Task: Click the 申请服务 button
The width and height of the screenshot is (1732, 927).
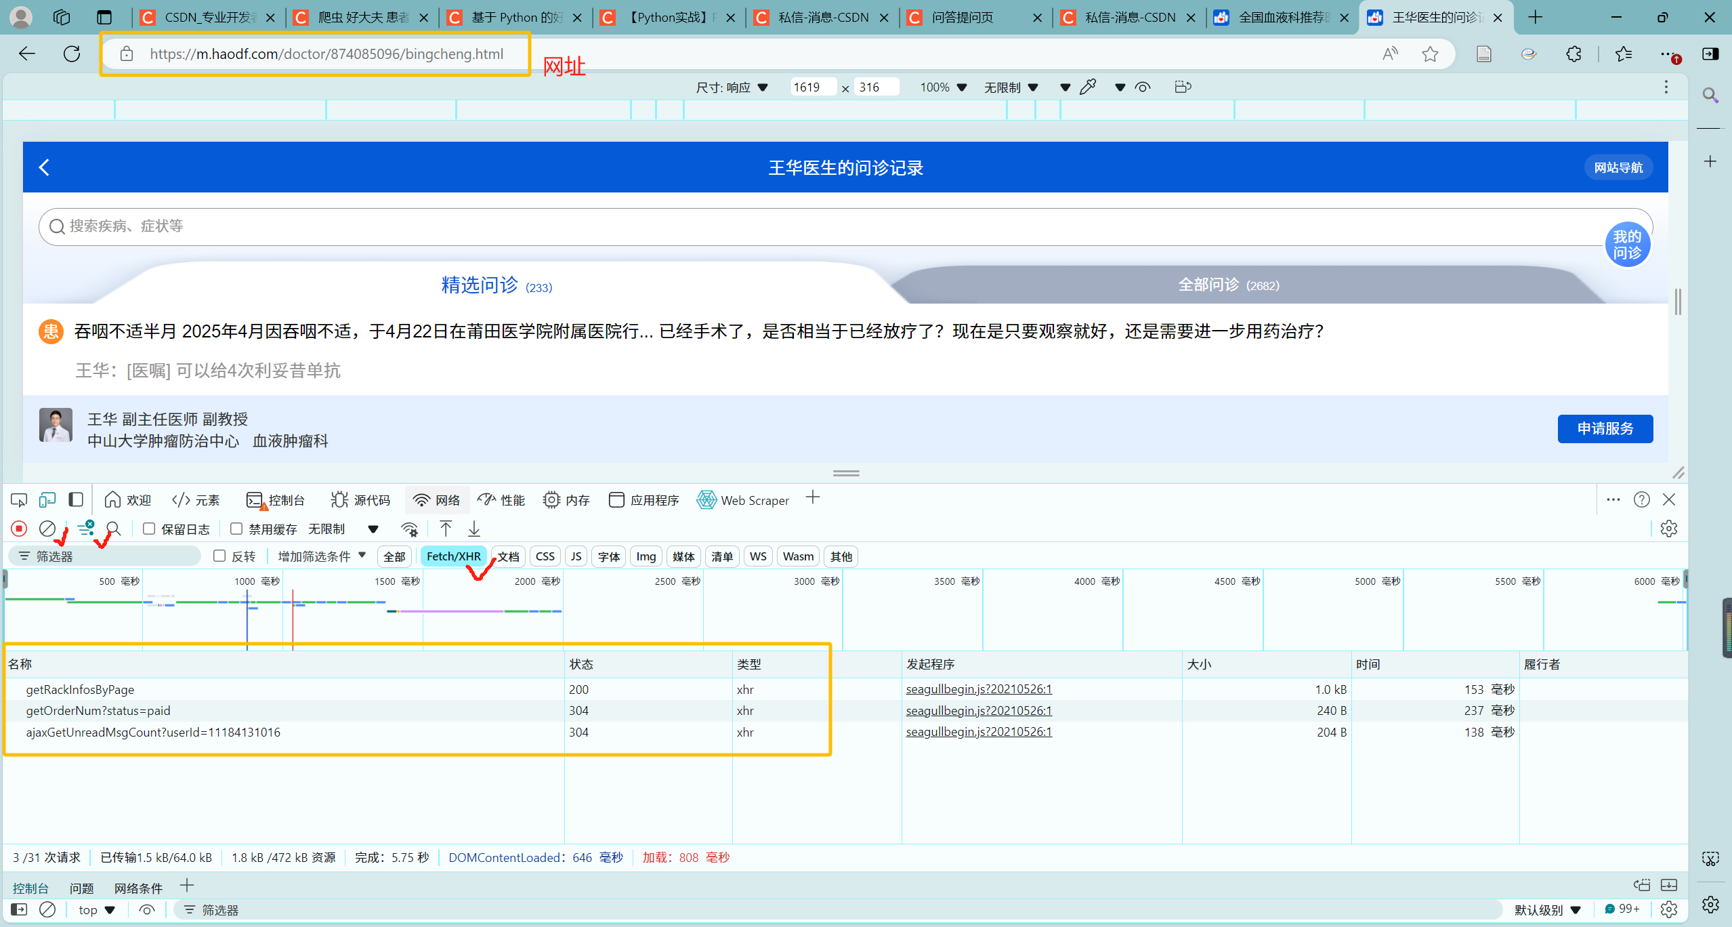Action: click(x=1605, y=428)
